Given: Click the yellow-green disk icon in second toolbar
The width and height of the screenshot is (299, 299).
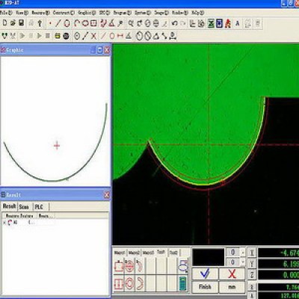Looking at the screenshot, I should click(58, 36).
